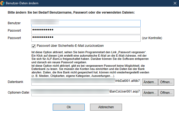Screen dimensions: 179x113
Task: Open the Datenbank file via Öffnen...
Action: (166, 82)
